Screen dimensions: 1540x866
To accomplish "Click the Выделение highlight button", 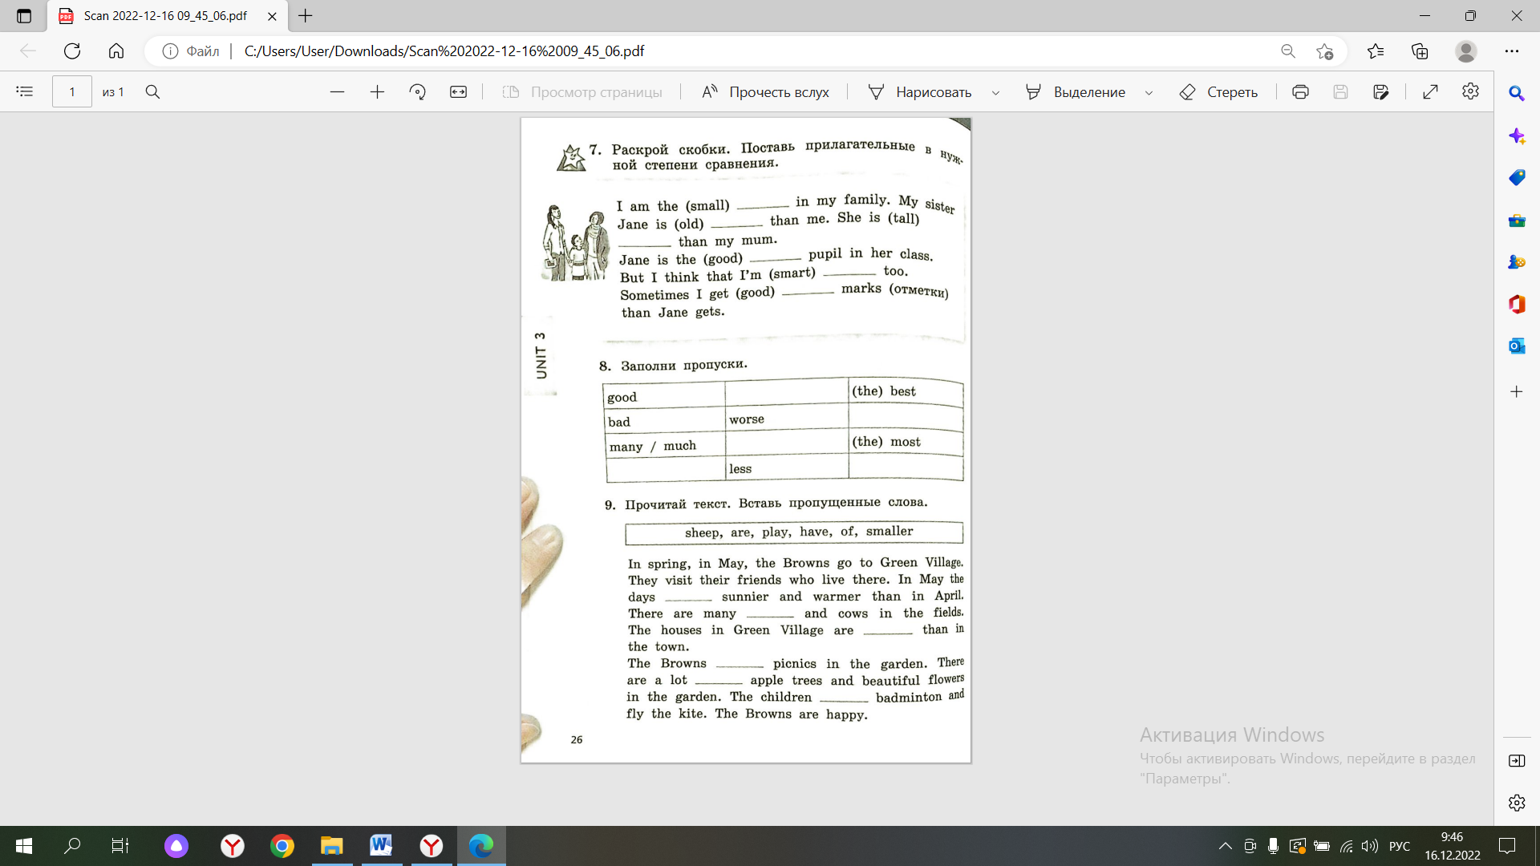I will 1076,91.
